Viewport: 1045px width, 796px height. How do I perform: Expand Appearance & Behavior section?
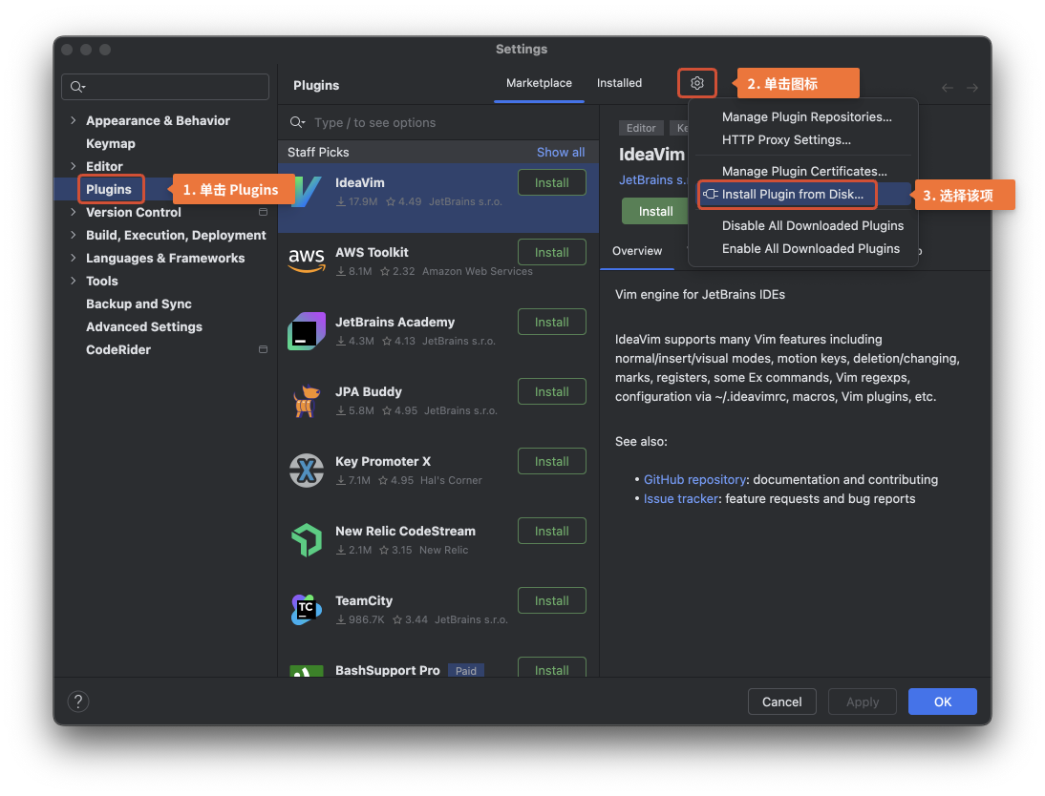coord(74,120)
